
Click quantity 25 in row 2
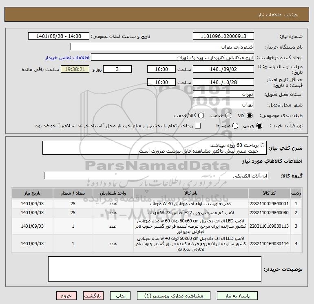click(x=73, y=213)
